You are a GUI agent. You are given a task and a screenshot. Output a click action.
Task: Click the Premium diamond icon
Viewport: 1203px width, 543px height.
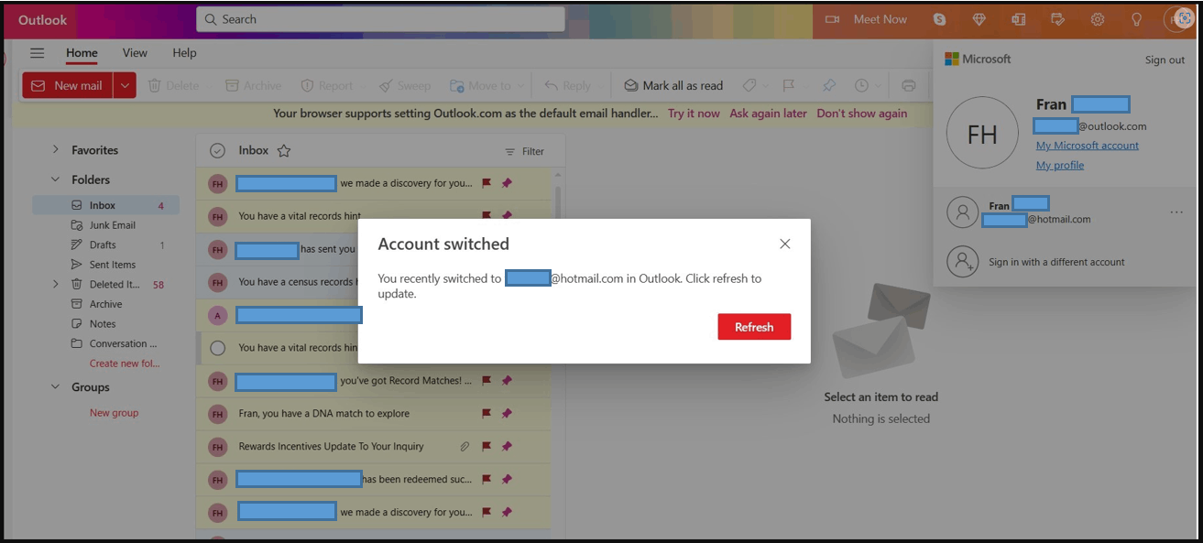pyautogui.click(x=979, y=19)
